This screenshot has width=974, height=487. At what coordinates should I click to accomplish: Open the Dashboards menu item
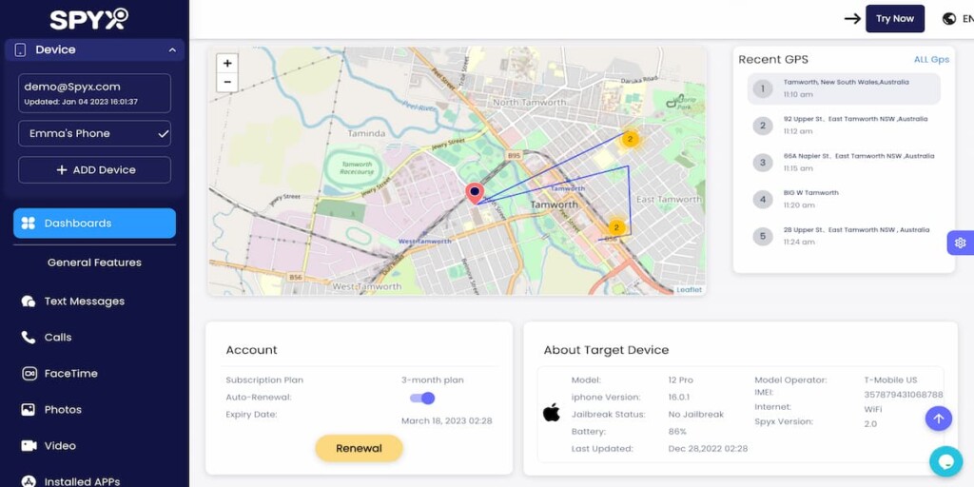(x=94, y=223)
